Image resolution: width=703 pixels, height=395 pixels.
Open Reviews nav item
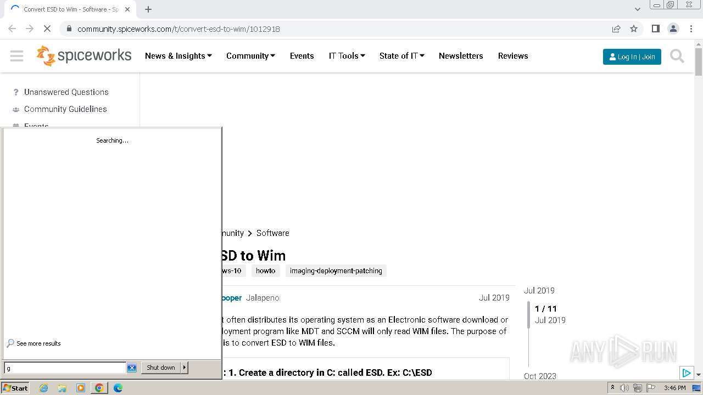(x=513, y=56)
